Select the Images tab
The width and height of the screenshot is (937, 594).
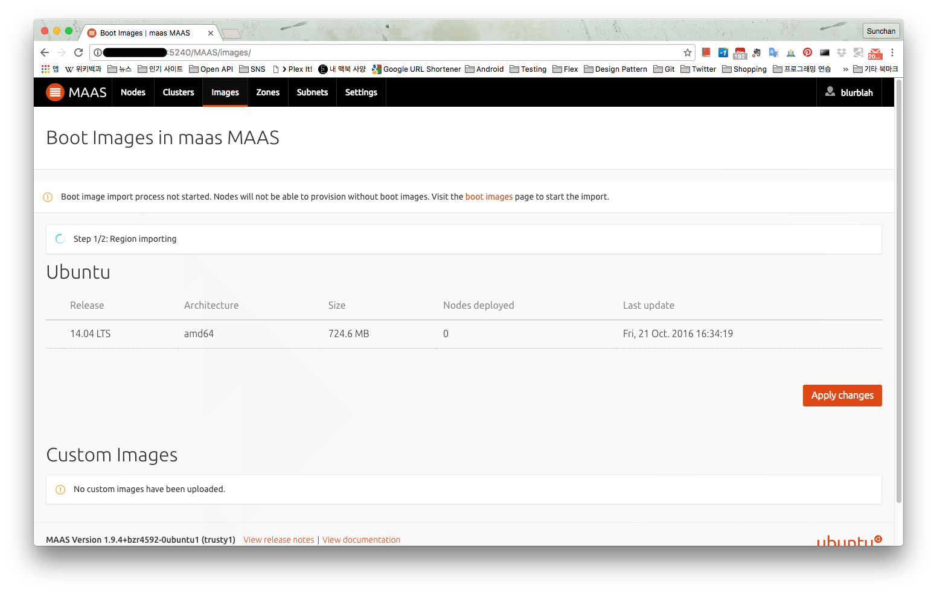click(225, 92)
